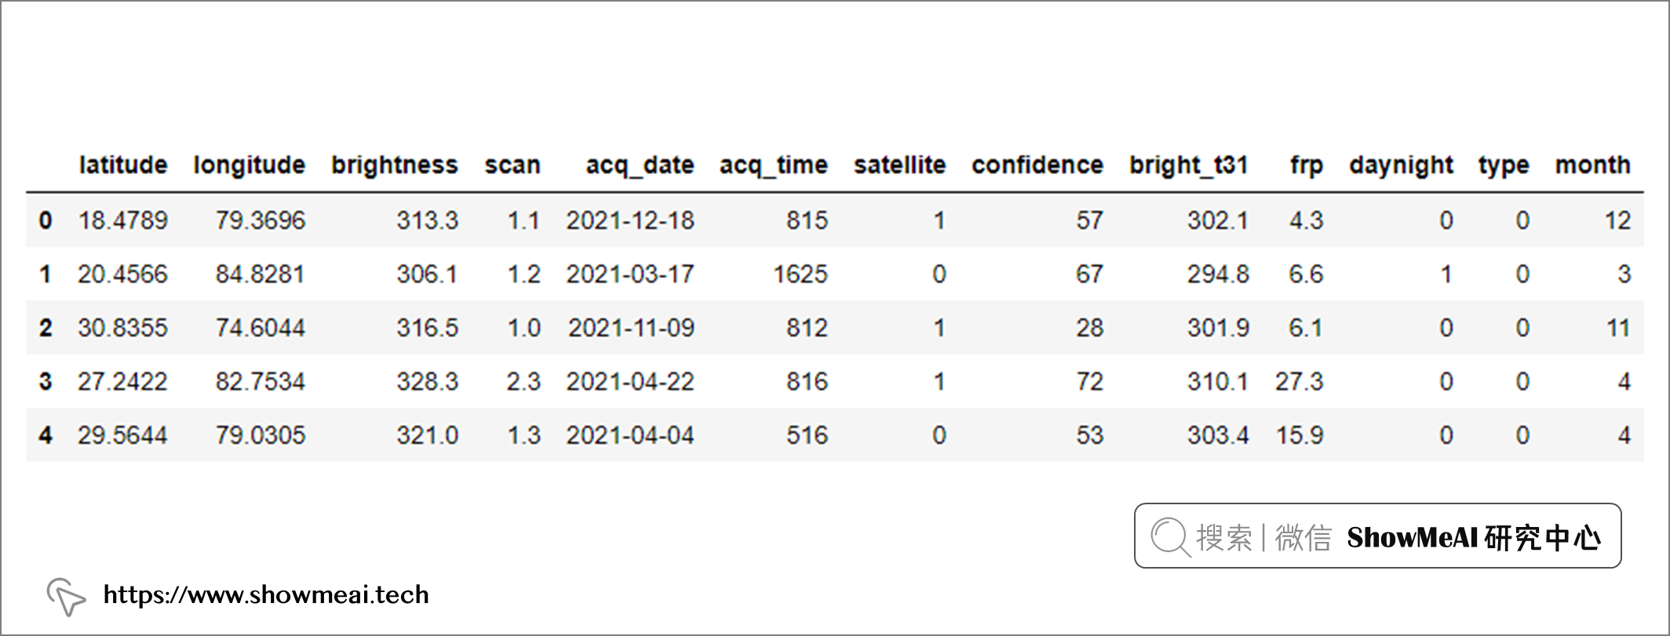Select the month column header
The width and height of the screenshot is (1670, 636).
(x=1593, y=165)
